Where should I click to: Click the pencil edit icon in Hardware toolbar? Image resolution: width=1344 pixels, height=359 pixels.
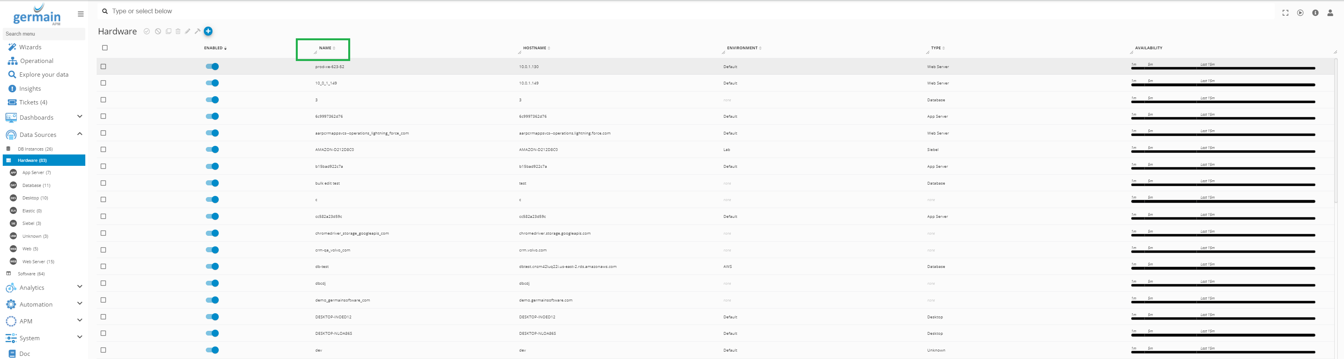(188, 31)
